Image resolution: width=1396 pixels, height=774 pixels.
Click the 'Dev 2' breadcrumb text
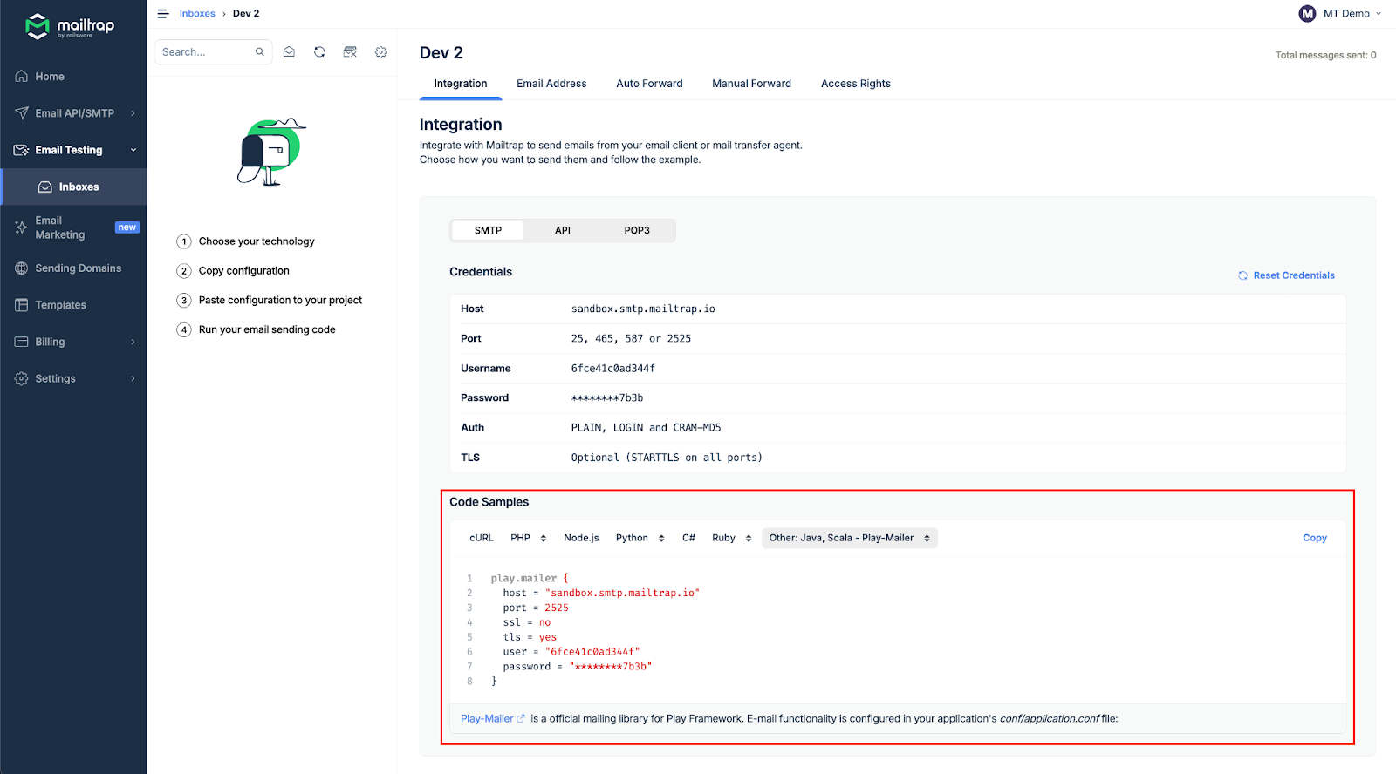(x=246, y=14)
